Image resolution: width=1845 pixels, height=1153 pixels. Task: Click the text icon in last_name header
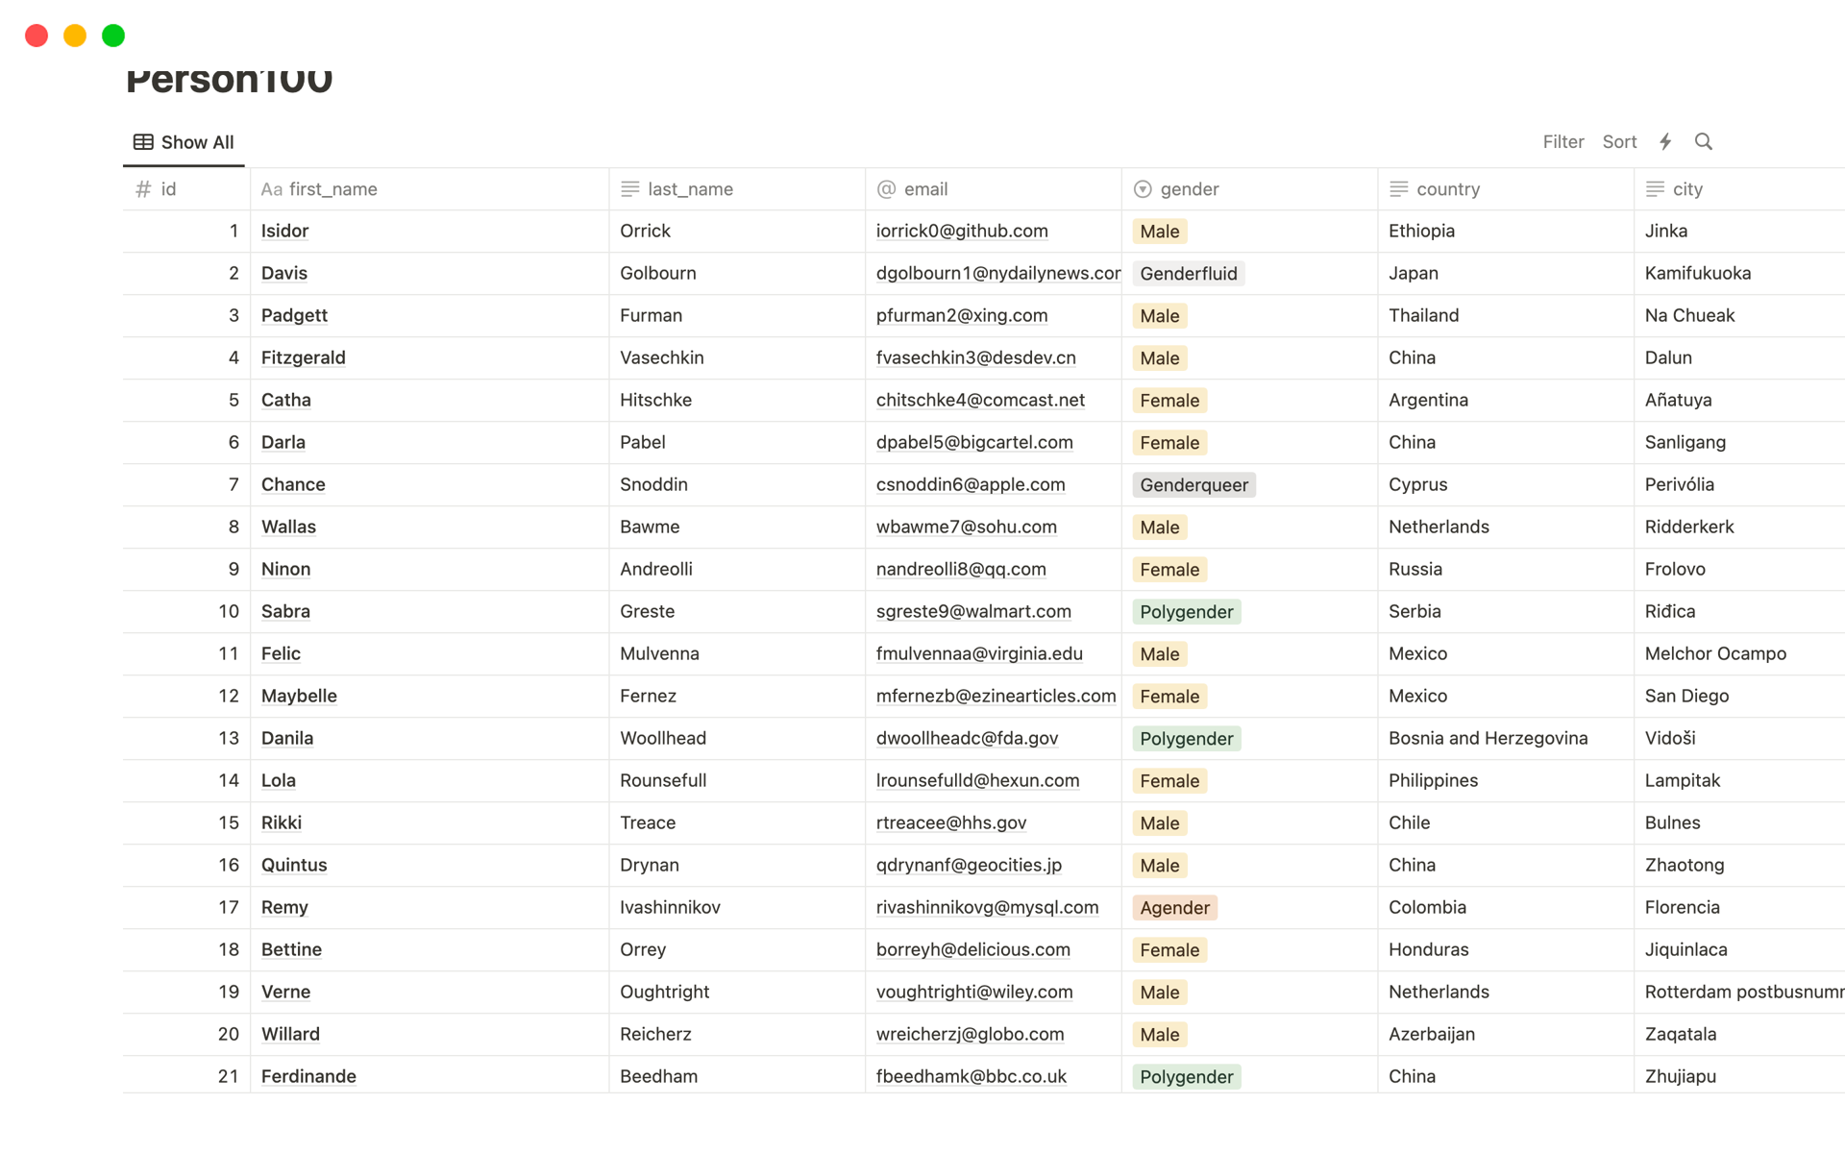630,189
